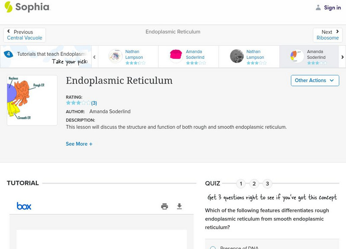346x249 pixels.
Task: Select the Presence of DNA answer option
Action: click(x=212, y=247)
